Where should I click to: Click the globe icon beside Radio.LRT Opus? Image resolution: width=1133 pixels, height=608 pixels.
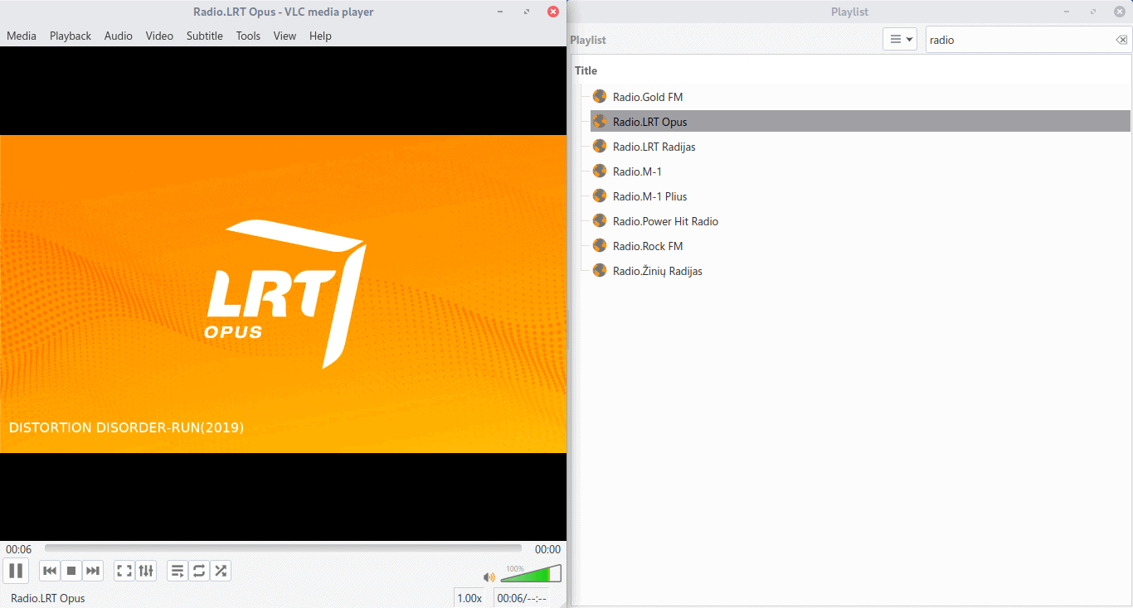(x=600, y=121)
